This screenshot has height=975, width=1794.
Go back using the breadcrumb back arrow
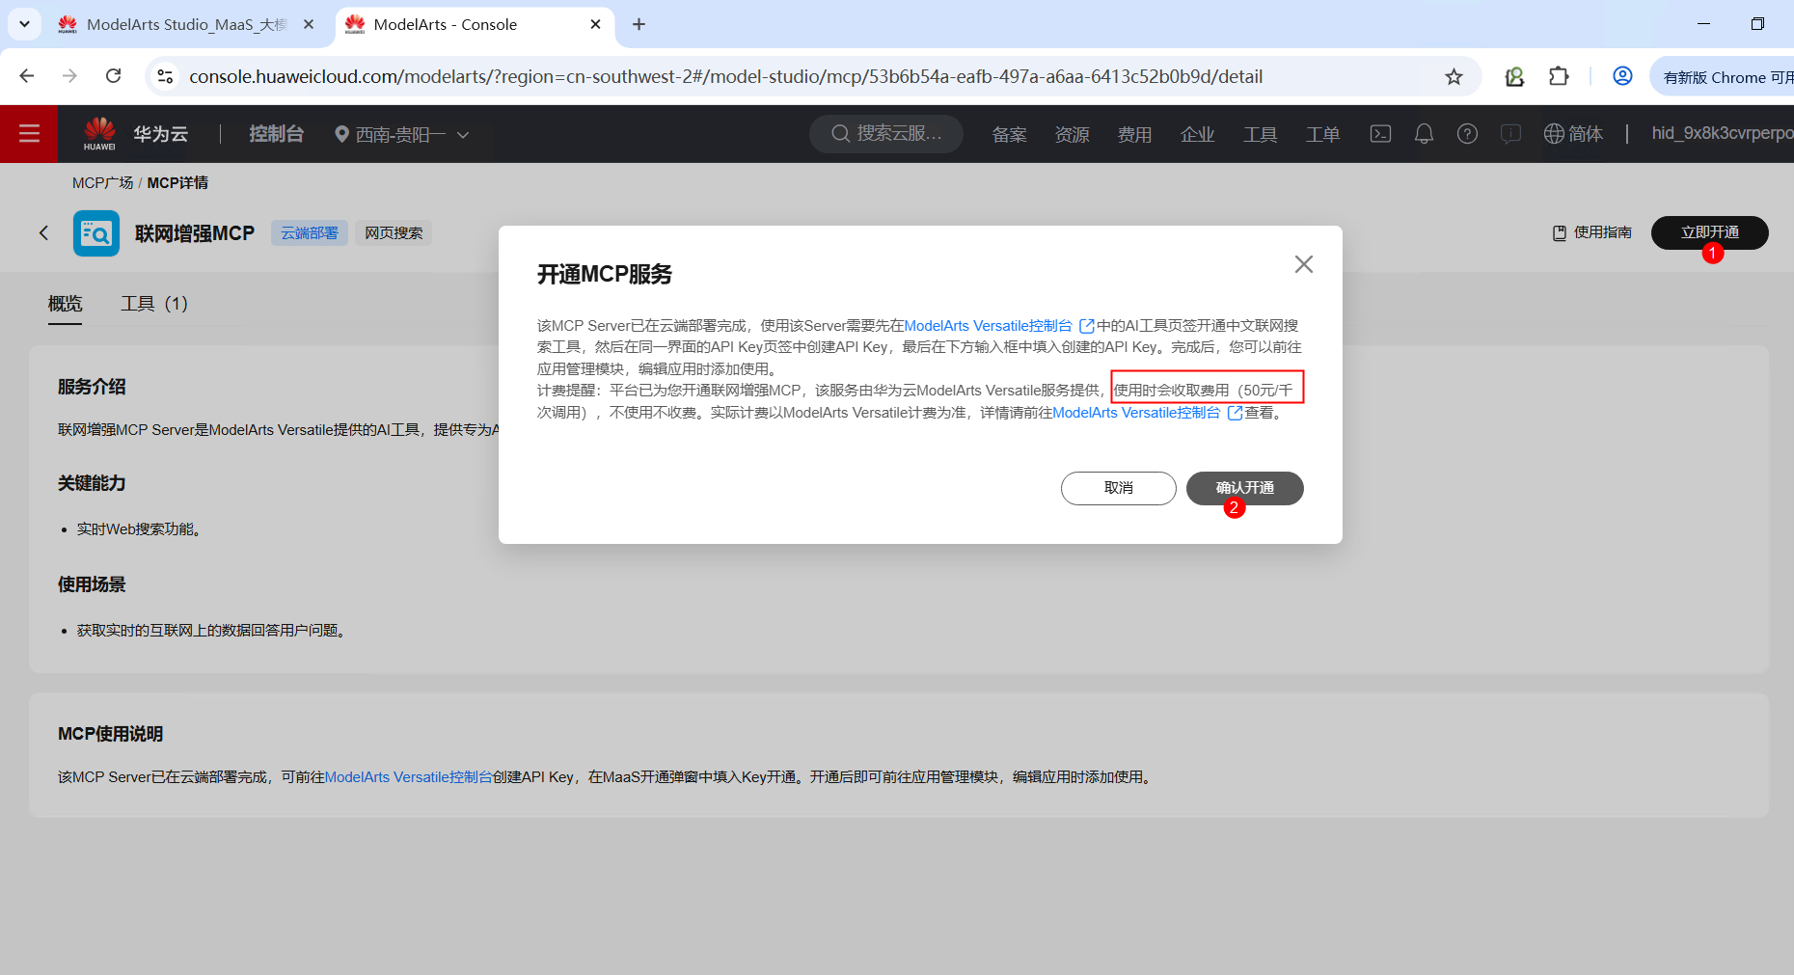(43, 232)
